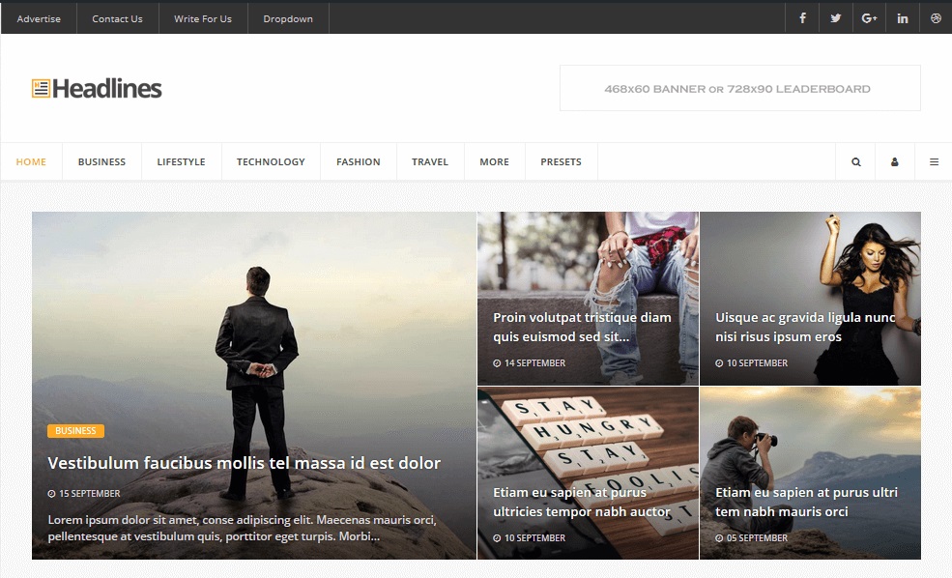
Task: Open the Travel navigation section
Action: [x=430, y=162]
